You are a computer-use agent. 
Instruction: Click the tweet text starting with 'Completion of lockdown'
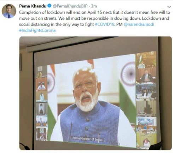(x=94, y=18)
